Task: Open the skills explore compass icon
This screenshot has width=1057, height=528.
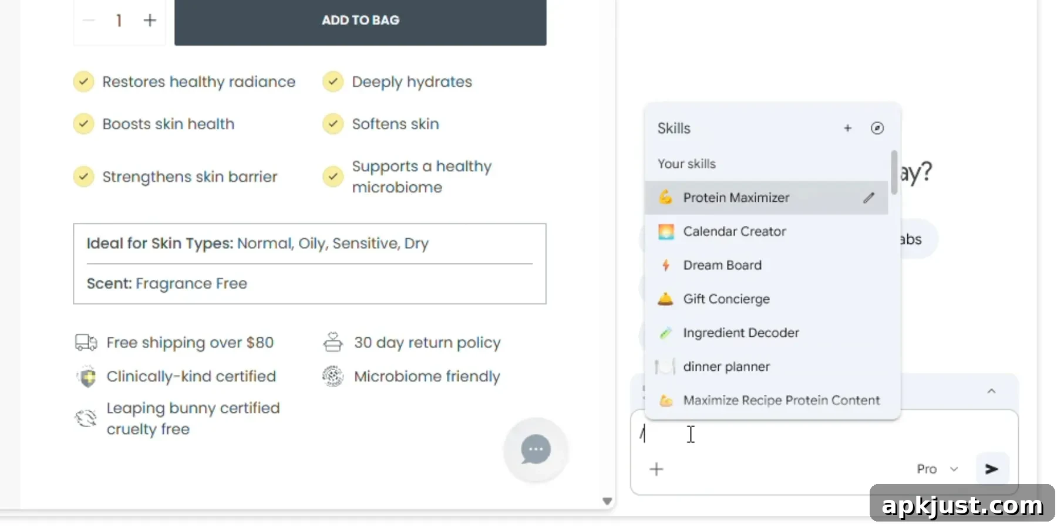Action: point(877,128)
